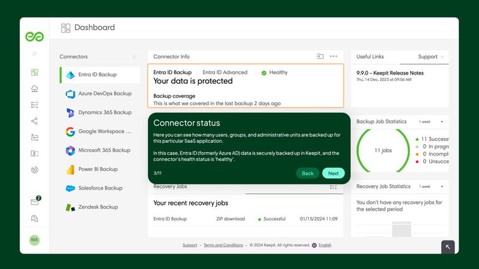Open the support chat sidebar icon
This screenshot has width=479, height=269.
click(x=35, y=218)
